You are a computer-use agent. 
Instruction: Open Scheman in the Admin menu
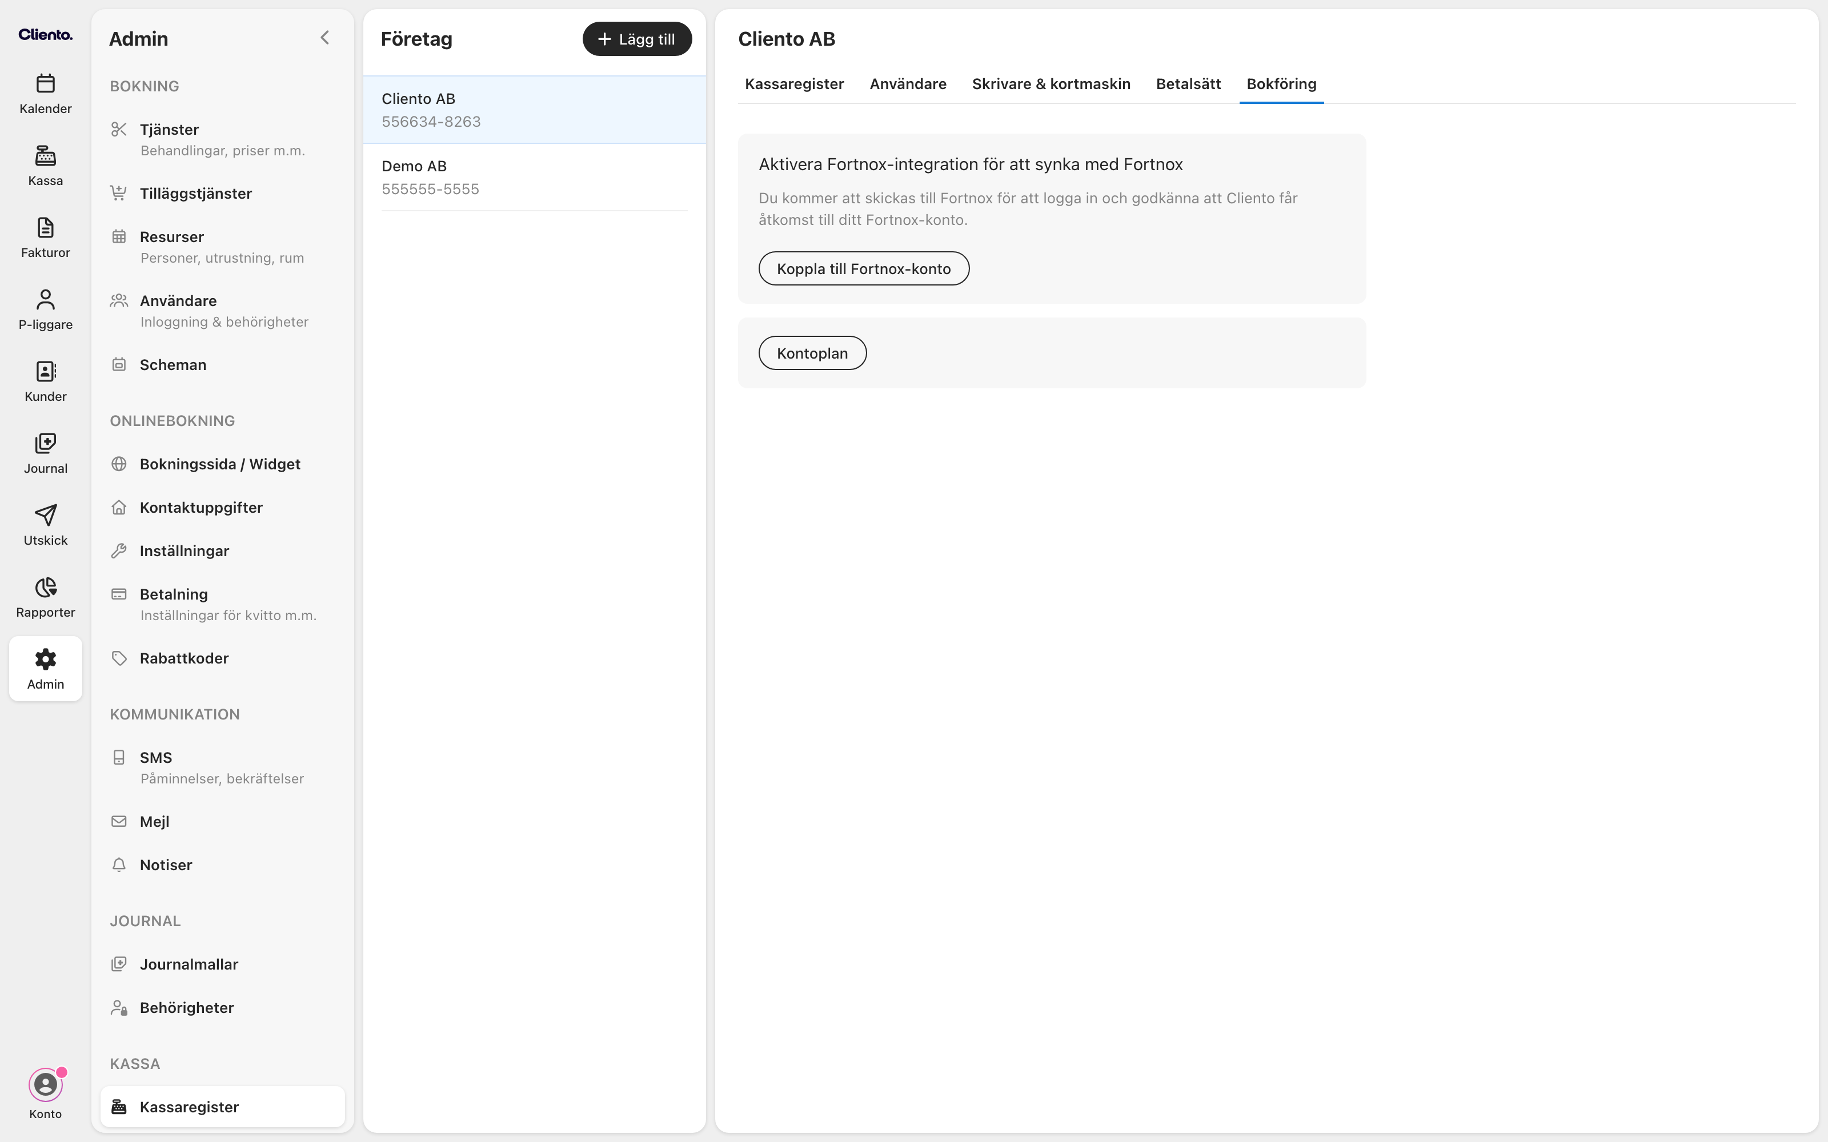222,365
